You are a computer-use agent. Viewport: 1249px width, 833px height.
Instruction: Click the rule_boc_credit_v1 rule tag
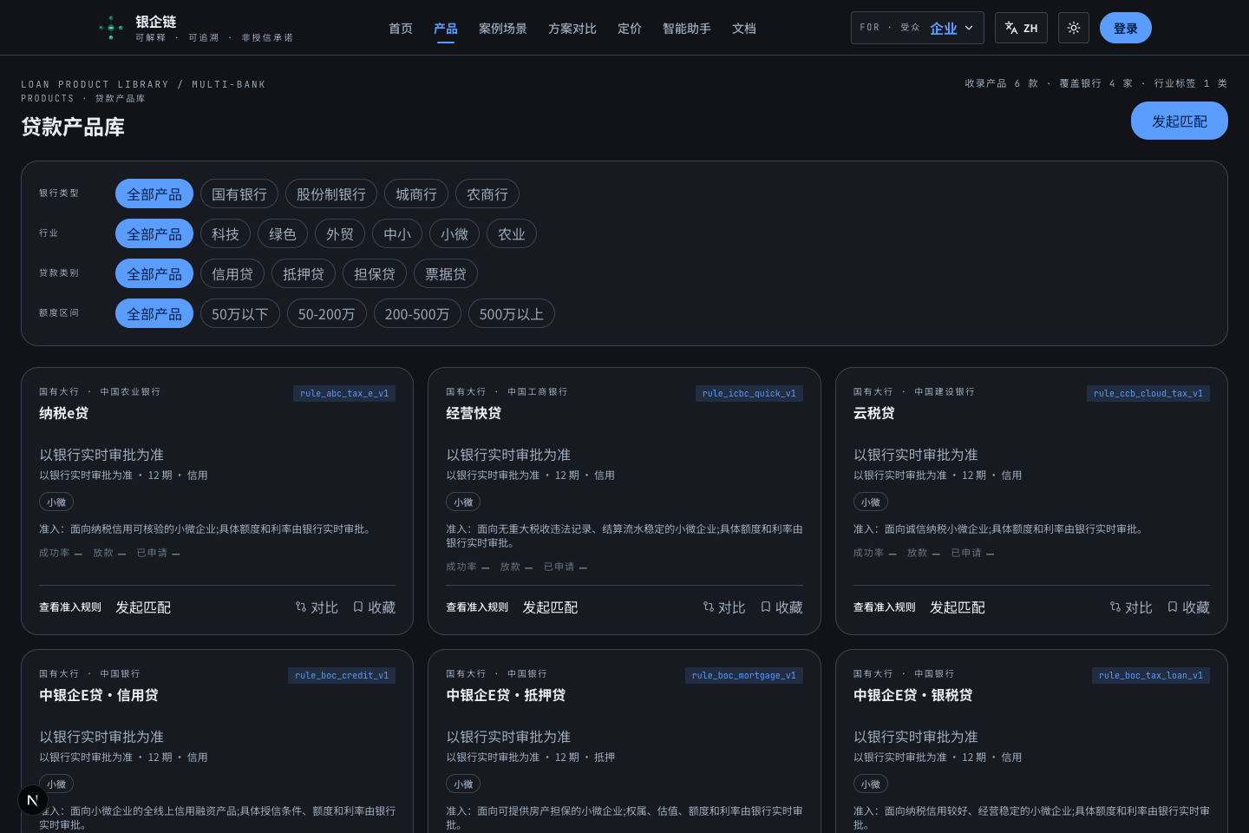[342, 675]
